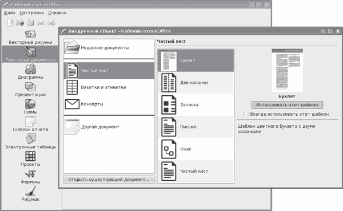Select the Формулы sidebar icon
Screen dimensions: 343x211
coord(30,174)
